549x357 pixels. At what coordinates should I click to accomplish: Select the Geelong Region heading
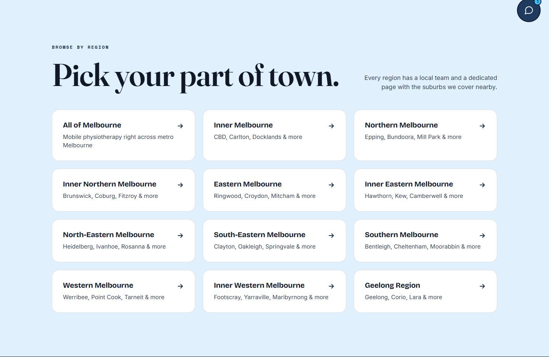point(392,285)
